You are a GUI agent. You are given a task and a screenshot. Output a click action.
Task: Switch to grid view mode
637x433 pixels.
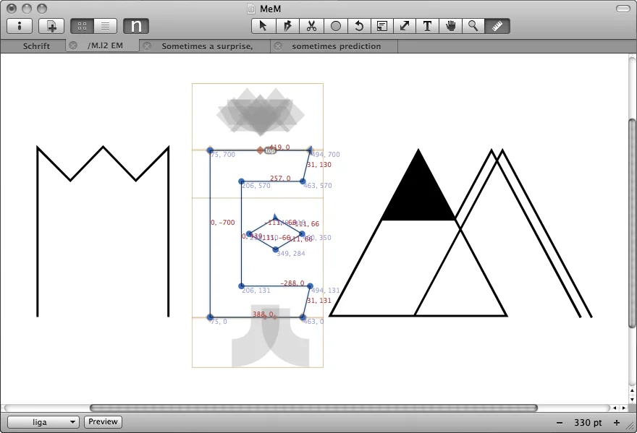(82, 26)
